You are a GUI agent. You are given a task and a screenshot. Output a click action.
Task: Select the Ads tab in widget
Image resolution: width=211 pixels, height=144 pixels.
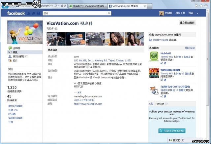click(x=151, y=104)
